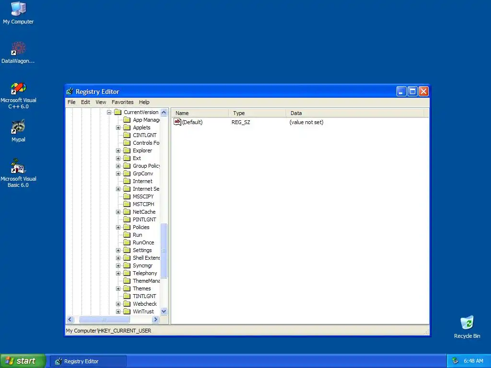Click the tree horizontal scroll left arrow
Image resolution: width=491 pixels, height=368 pixels.
pos(70,319)
